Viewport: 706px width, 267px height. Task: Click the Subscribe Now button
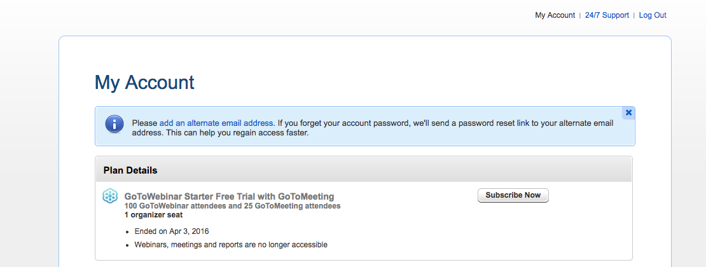click(513, 195)
